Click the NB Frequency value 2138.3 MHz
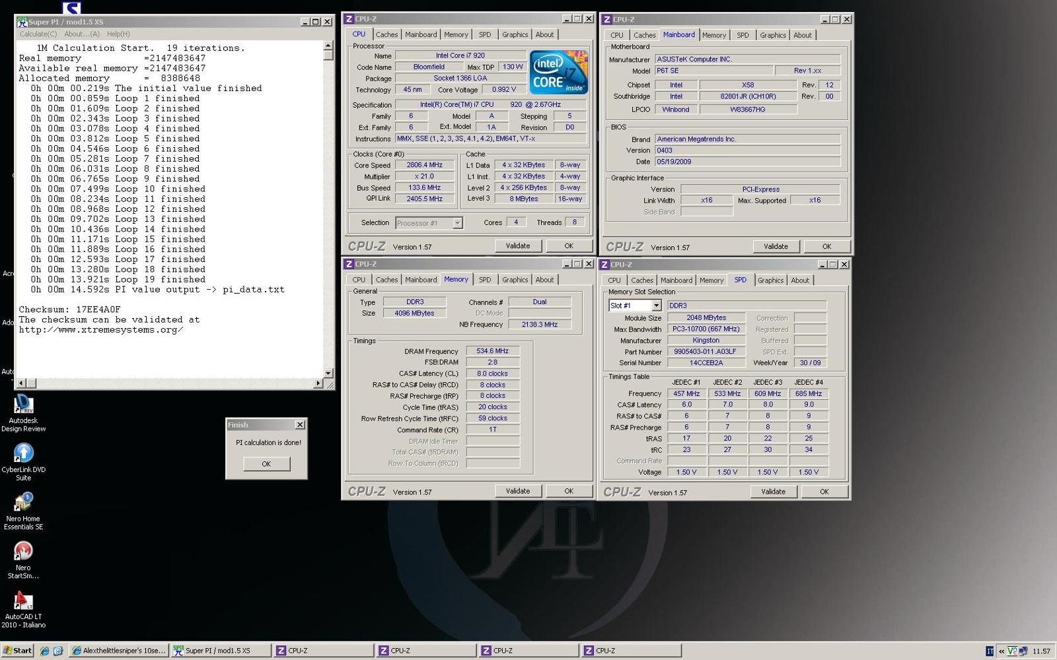The image size is (1057, 660). [540, 325]
